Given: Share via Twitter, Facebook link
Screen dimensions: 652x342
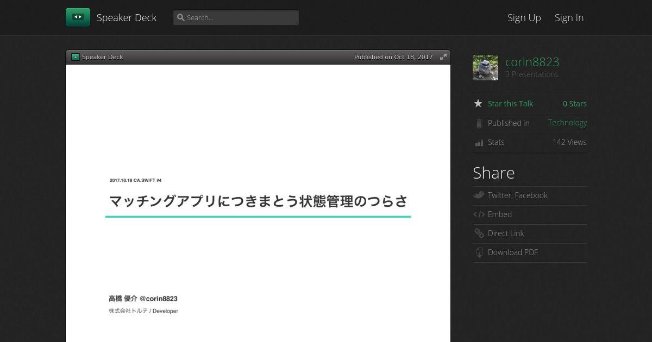Looking at the screenshot, I should point(517,195).
